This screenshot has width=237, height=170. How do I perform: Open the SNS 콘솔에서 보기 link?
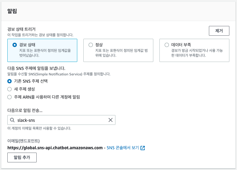click(123, 148)
